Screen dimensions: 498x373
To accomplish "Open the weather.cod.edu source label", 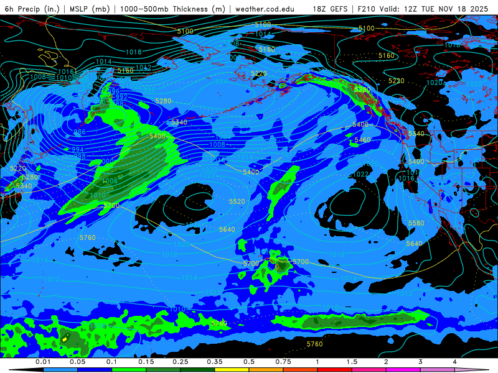I will [265, 9].
